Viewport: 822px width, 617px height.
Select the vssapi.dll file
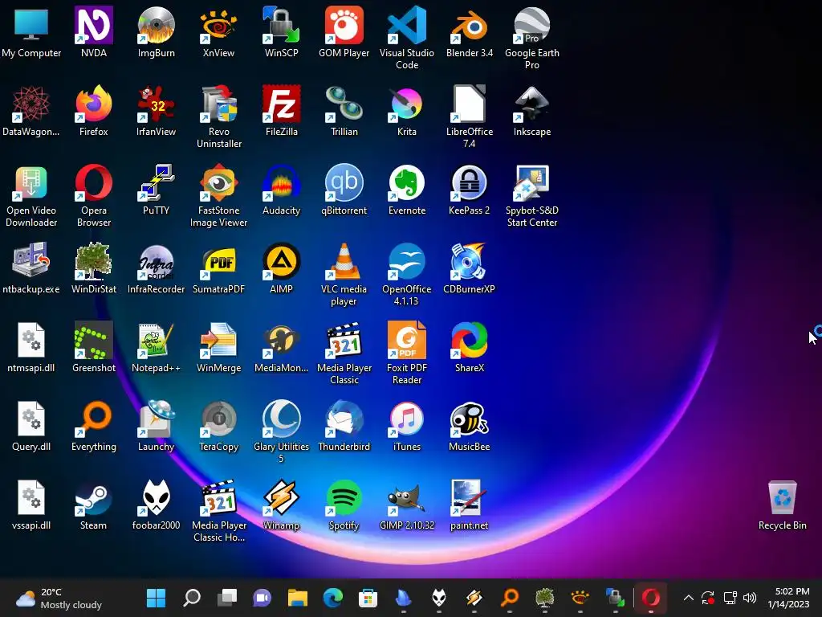[31, 497]
